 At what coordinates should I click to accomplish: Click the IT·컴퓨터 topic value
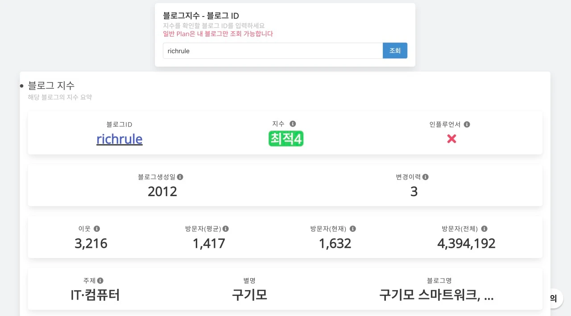(x=95, y=295)
